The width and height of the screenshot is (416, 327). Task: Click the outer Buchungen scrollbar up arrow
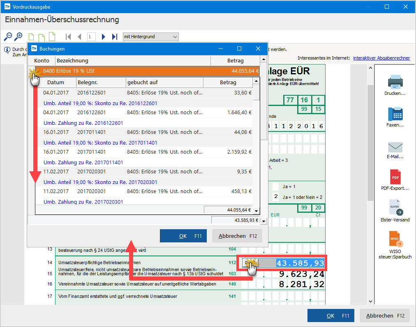click(263, 59)
